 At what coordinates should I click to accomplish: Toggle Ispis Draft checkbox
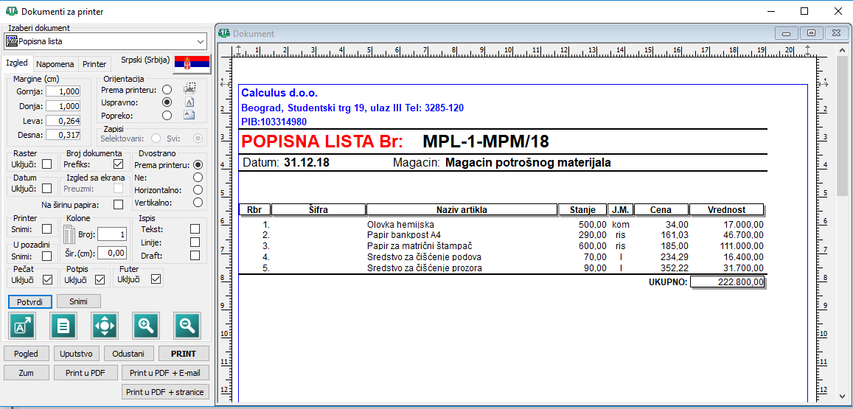click(195, 255)
